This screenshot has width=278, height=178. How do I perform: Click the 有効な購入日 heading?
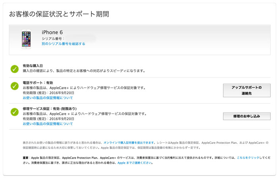[x=33, y=66]
